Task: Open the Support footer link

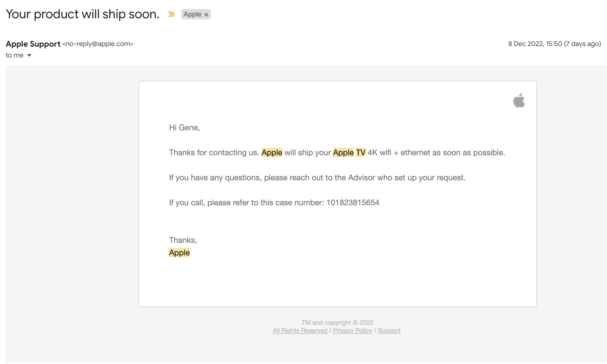Action: [389, 331]
